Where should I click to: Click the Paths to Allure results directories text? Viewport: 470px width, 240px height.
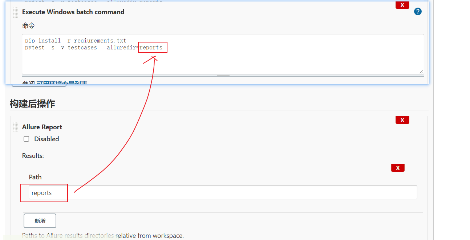(103, 236)
